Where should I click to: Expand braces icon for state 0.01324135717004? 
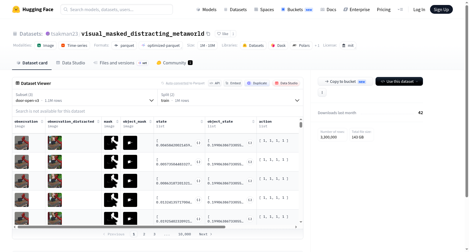click(198, 200)
